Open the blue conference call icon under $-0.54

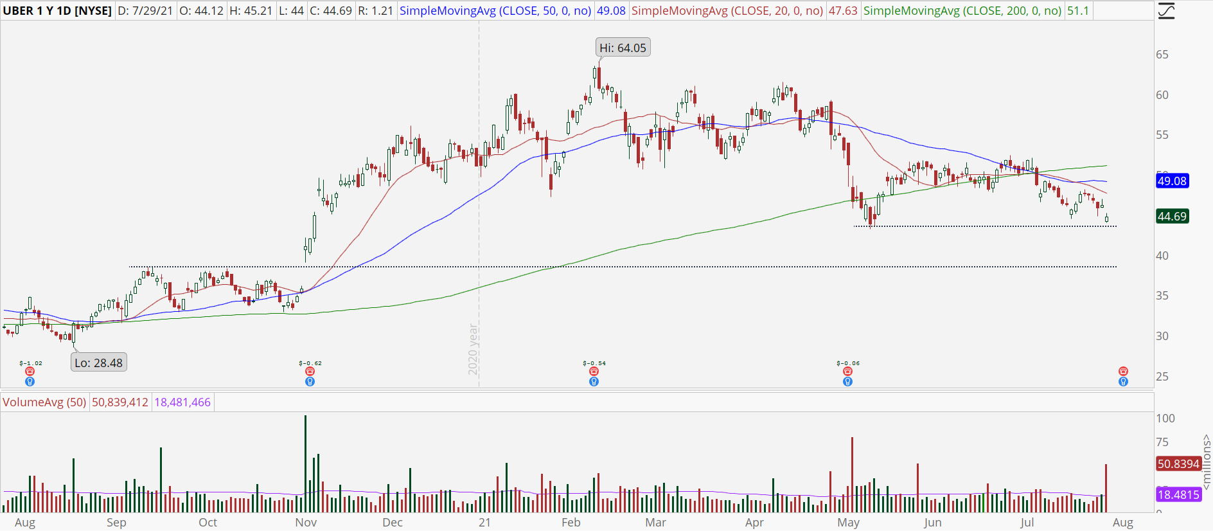594,382
